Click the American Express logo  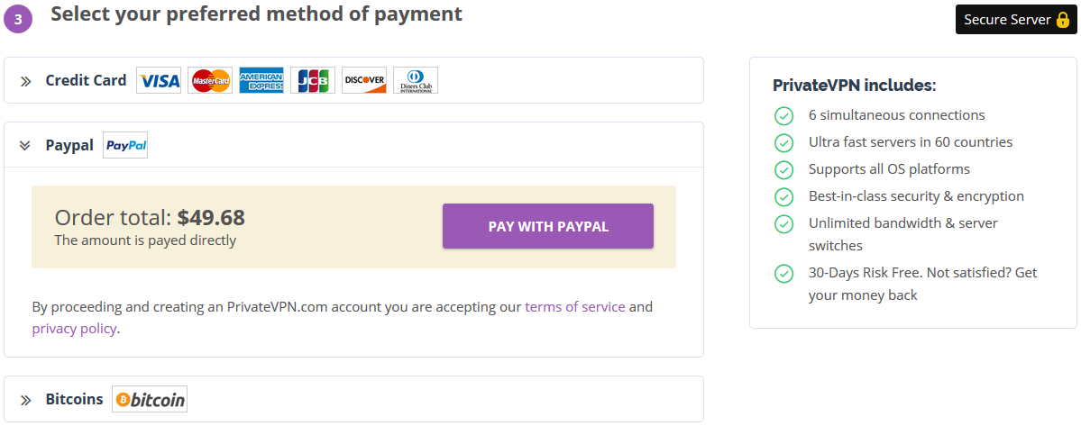pos(261,80)
